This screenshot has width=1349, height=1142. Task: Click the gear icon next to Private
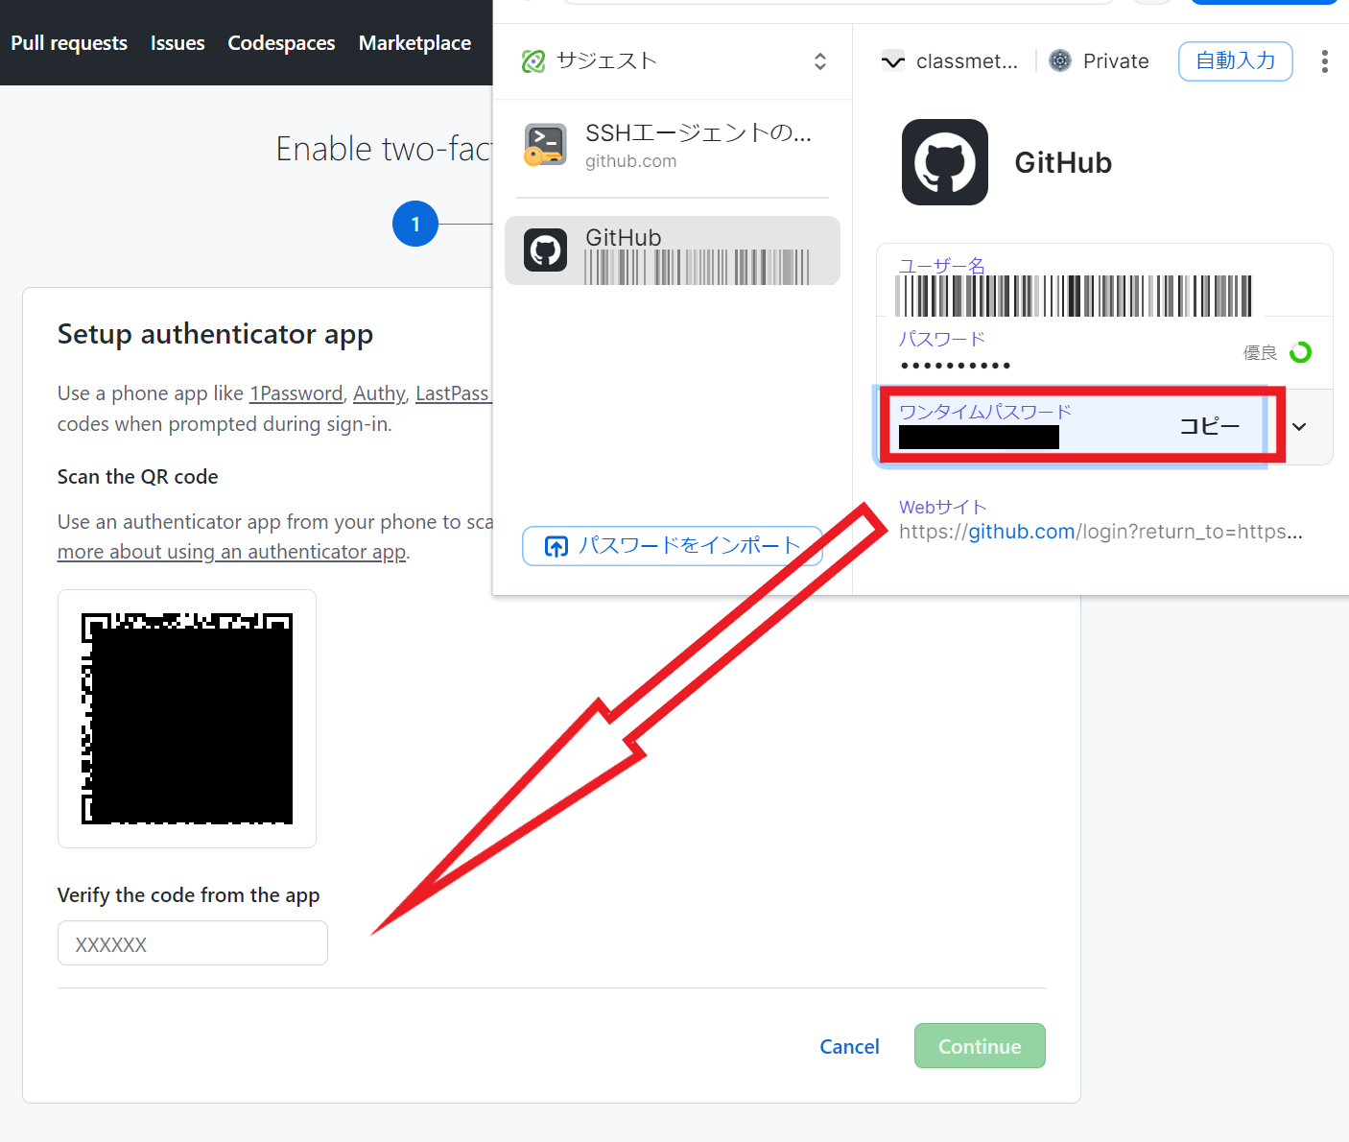tap(1059, 59)
